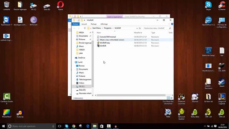Click the Explorer help question mark icon
This screenshot has width=229, height=129.
point(172,24)
